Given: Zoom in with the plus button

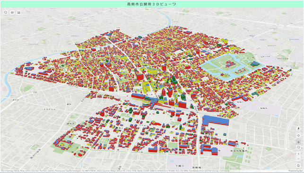Looking at the screenshot, I should pyautogui.click(x=298, y=154).
